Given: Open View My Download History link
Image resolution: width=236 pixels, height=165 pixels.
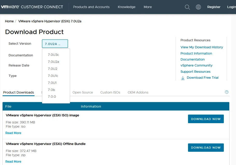Looking at the screenshot, I should pos(202,47).
